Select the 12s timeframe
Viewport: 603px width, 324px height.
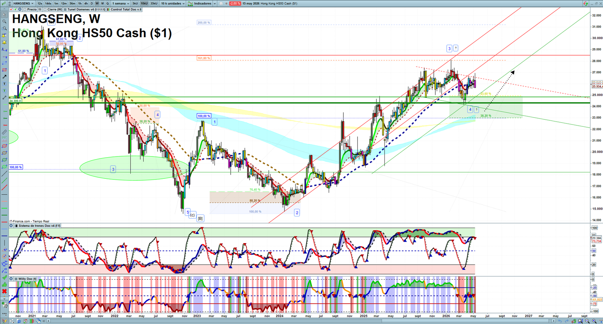40,3
